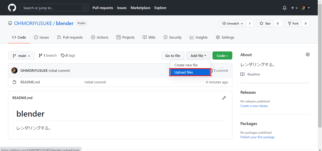This screenshot has width=322, height=151.
Task: Open OHMORIYUSUKE author link in commit bar
Action: coord(34,71)
